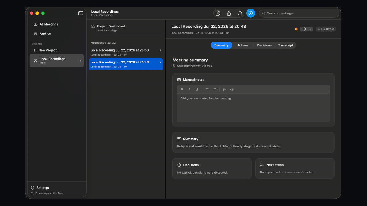367x206 pixels.
Task: Click the Local Recordings window title
Action: [x=105, y=12]
